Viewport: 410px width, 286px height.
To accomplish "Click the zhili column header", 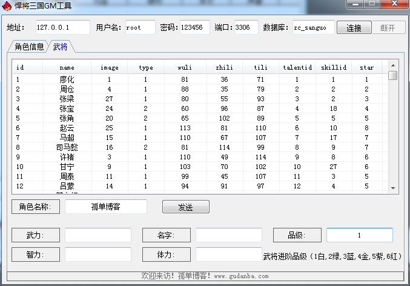I will tap(224, 67).
